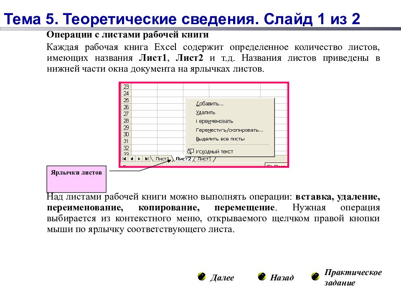
Task: Jump to the last sheet tab arrow
Action: pyautogui.click(x=147, y=159)
